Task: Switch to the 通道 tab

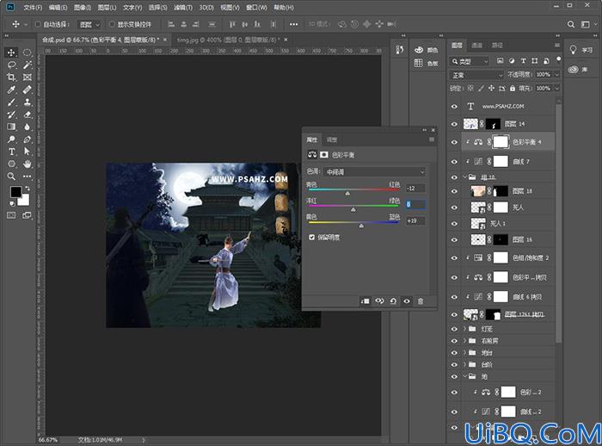Action: click(x=476, y=46)
